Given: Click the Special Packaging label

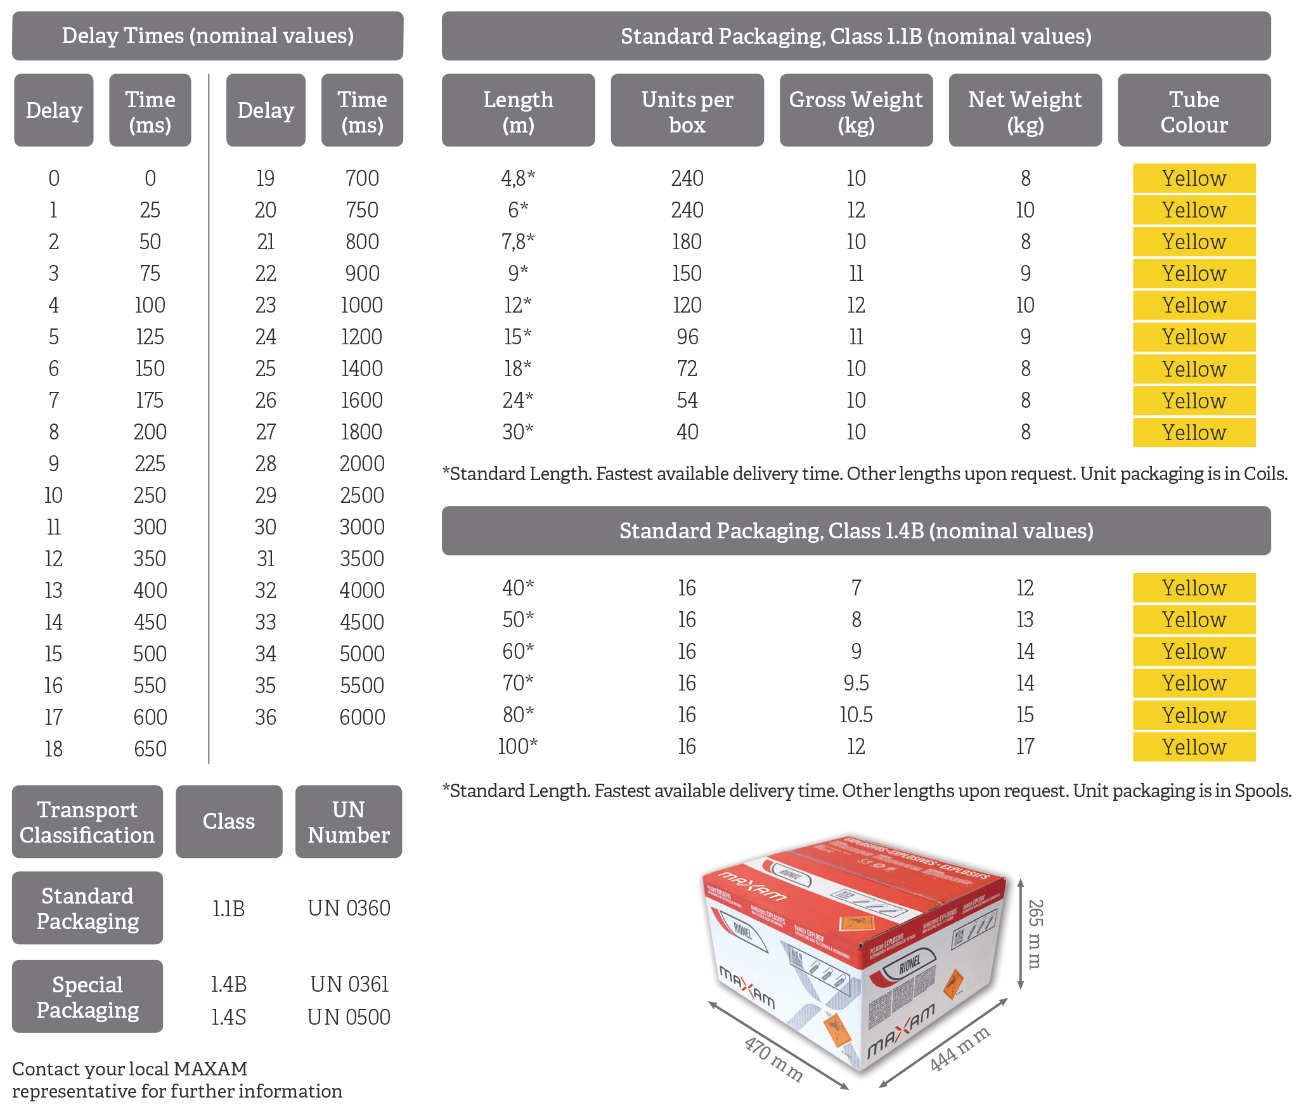Looking at the screenshot, I should coord(87,996).
